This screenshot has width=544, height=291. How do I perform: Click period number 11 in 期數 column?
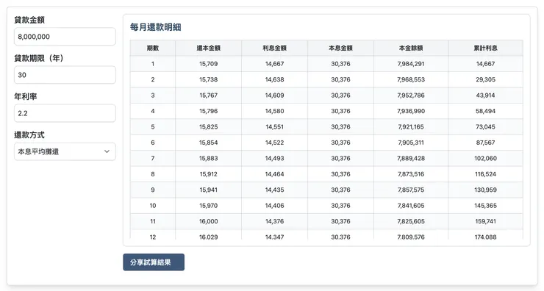[153, 221]
